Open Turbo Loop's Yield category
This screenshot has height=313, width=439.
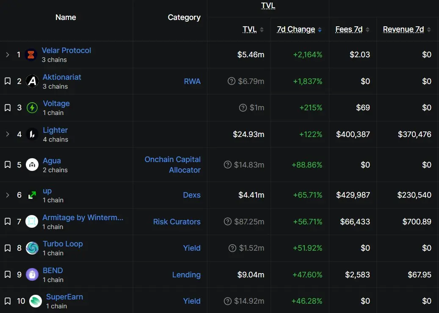click(x=192, y=248)
